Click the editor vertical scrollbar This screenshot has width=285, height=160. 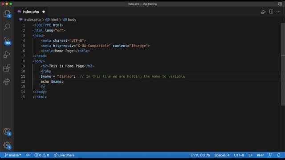[283, 64]
